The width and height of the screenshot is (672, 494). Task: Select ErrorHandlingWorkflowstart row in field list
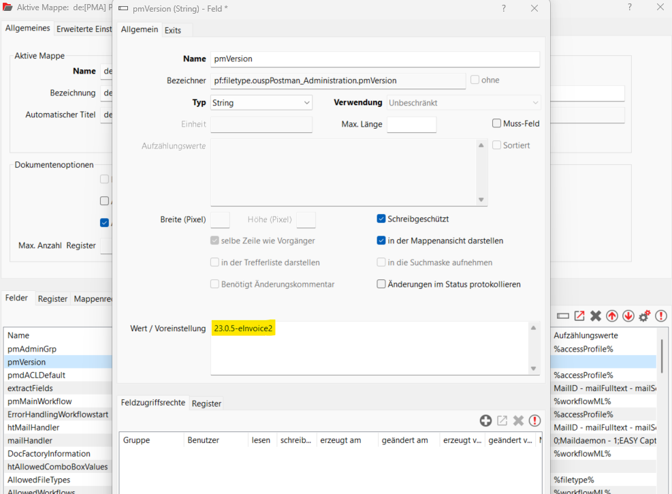point(58,414)
